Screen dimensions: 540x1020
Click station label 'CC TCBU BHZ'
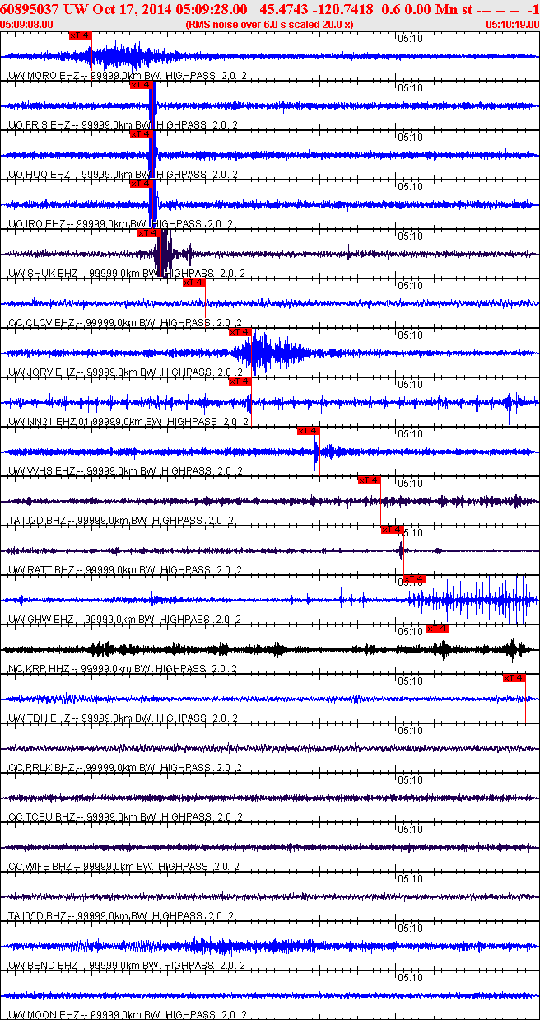click(40, 816)
